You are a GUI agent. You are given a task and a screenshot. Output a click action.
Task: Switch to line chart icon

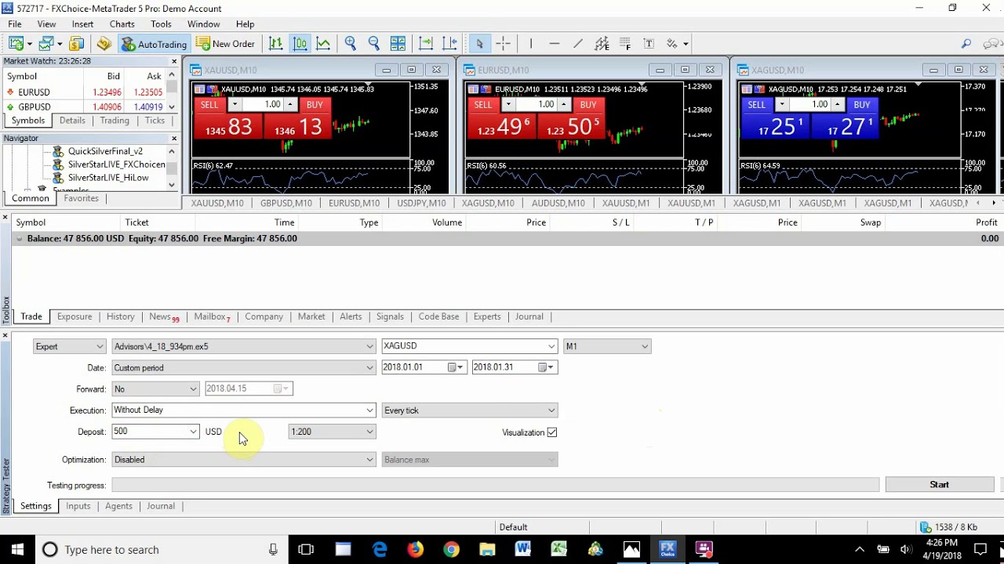pyautogui.click(x=323, y=44)
